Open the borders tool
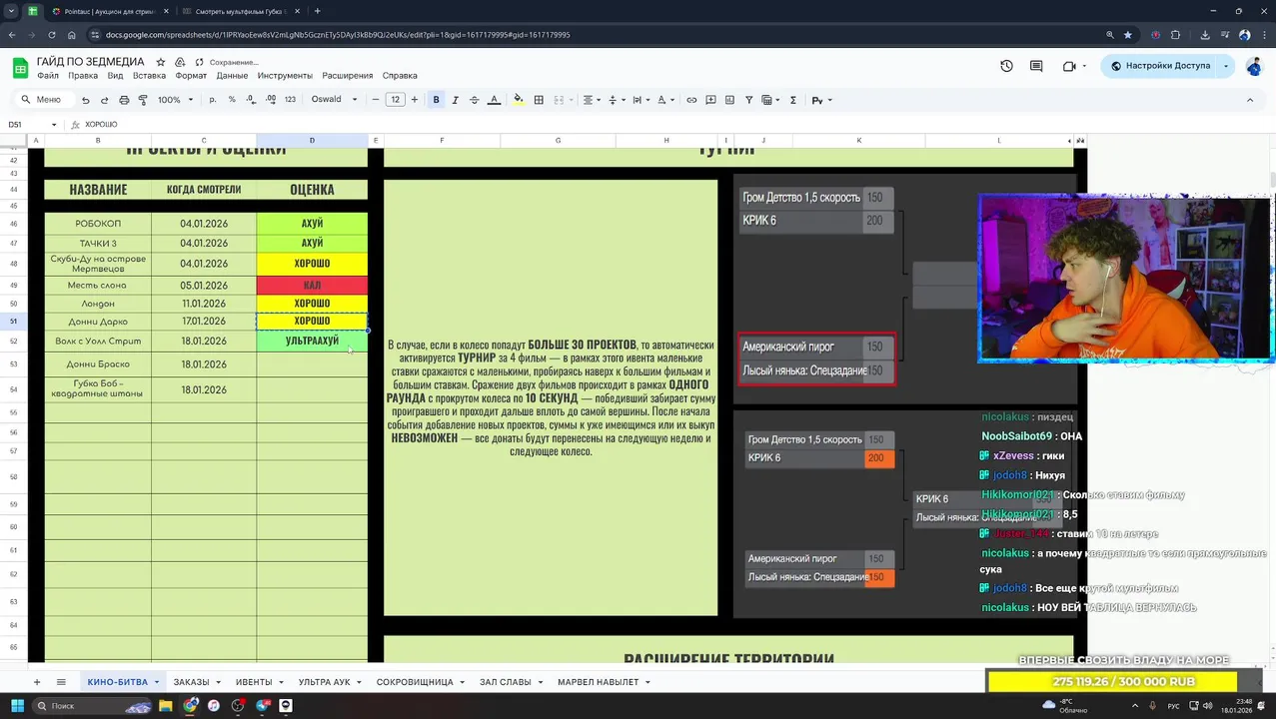The width and height of the screenshot is (1276, 719). pos(539,100)
